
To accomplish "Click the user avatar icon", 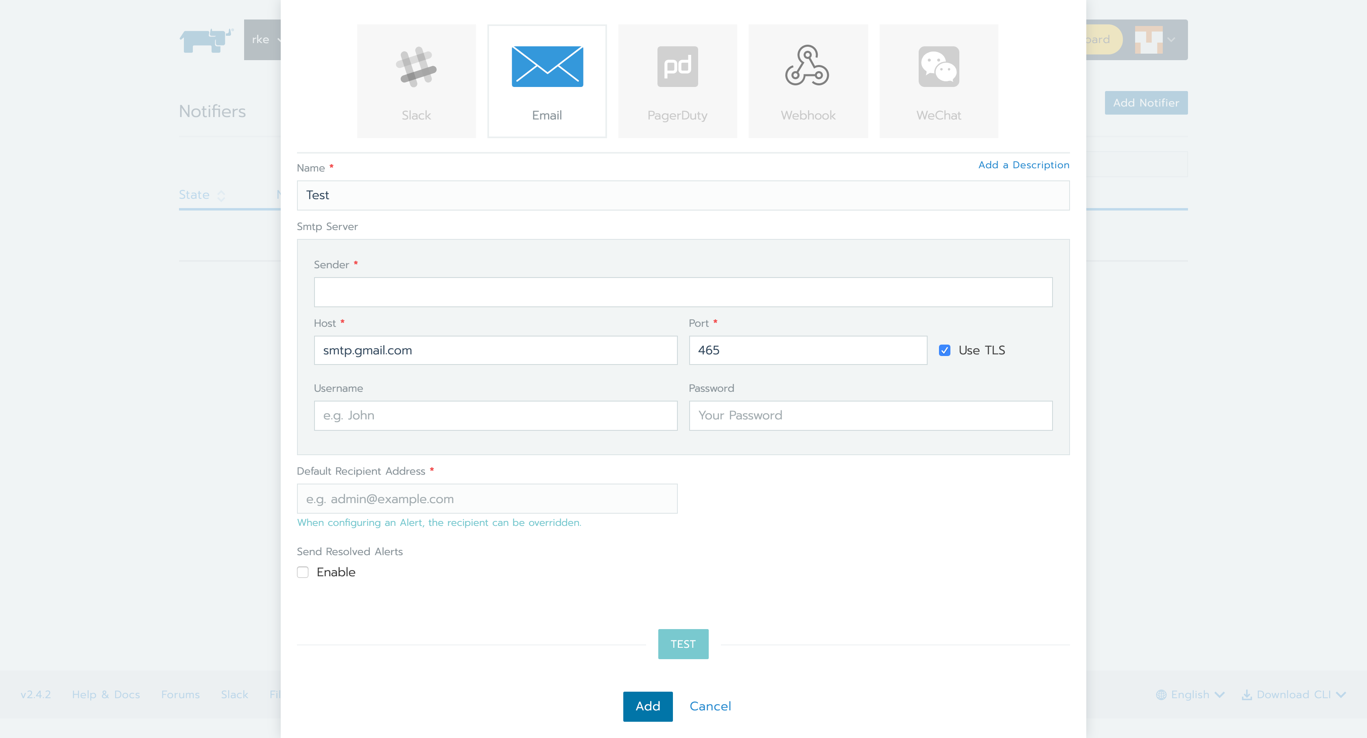I will pyautogui.click(x=1149, y=40).
